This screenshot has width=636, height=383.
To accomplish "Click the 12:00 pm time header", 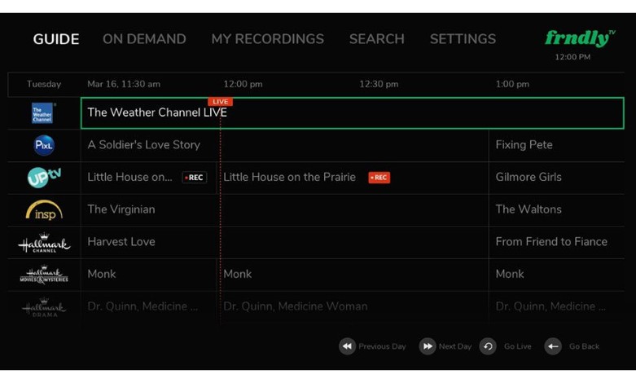I will coord(243,85).
